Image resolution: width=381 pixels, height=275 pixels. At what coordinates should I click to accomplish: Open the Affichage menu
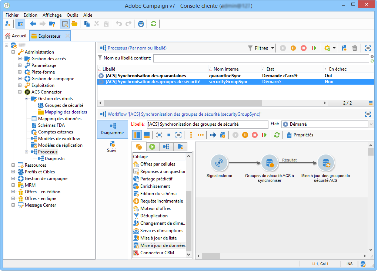pos(52,15)
